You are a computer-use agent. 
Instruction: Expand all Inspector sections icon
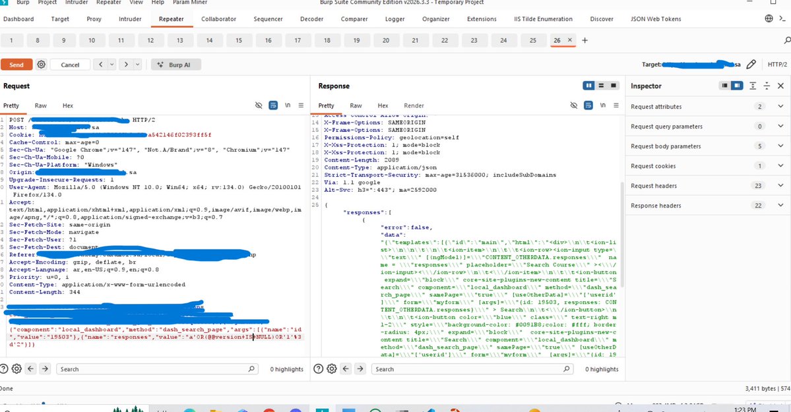[x=753, y=86]
